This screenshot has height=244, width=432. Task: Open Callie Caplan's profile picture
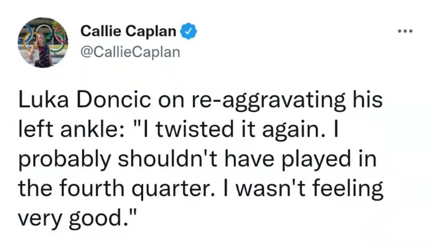[43, 43]
